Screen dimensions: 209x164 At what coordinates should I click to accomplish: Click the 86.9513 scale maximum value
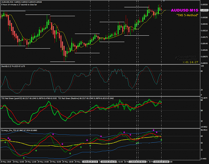[x=204, y=130]
